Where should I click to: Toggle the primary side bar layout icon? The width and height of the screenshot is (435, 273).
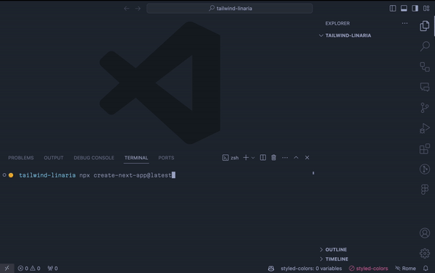(x=392, y=8)
